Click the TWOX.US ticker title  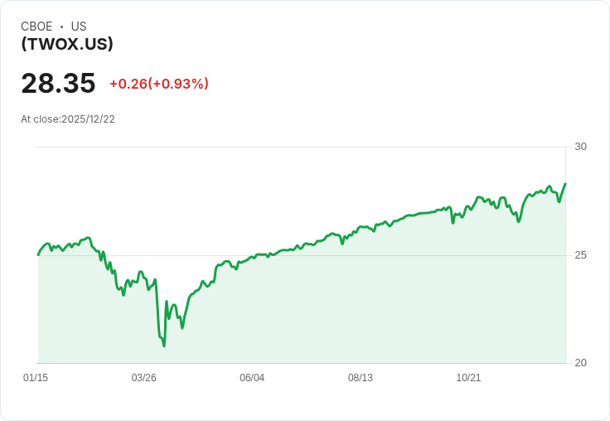click(x=67, y=44)
